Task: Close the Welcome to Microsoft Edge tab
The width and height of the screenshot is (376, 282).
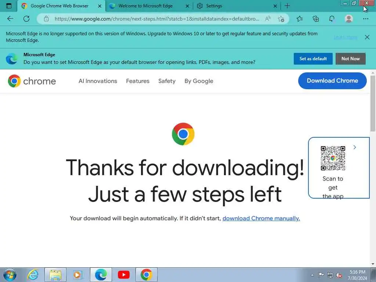Action: (x=188, y=6)
